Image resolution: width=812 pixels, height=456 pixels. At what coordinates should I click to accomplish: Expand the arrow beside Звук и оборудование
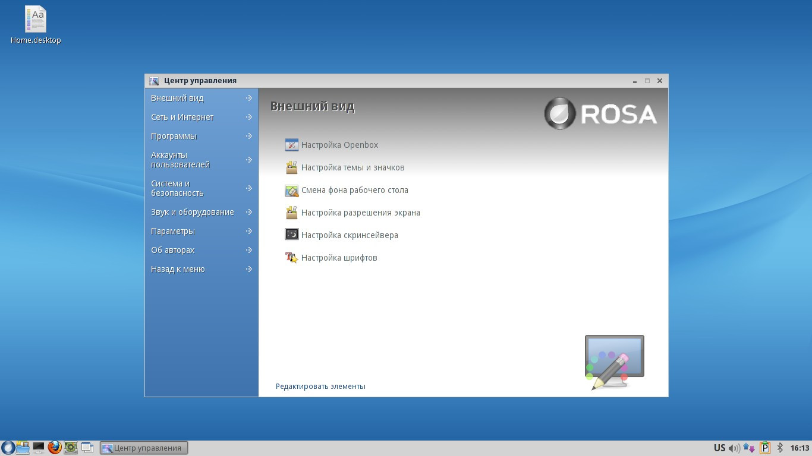point(249,212)
